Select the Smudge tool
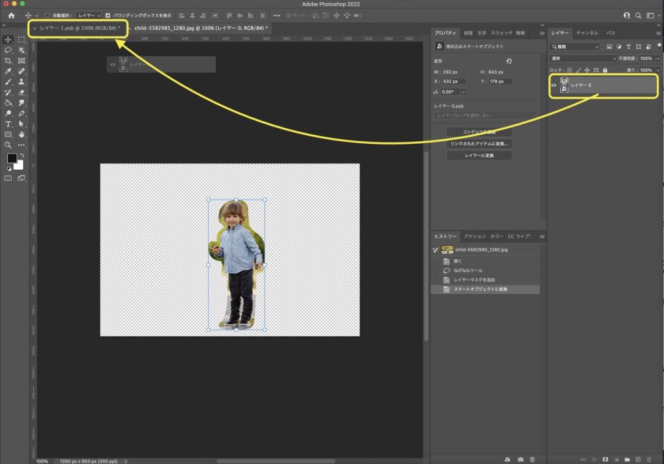Screen dimensions: 664x464 pyautogui.click(x=21, y=103)
